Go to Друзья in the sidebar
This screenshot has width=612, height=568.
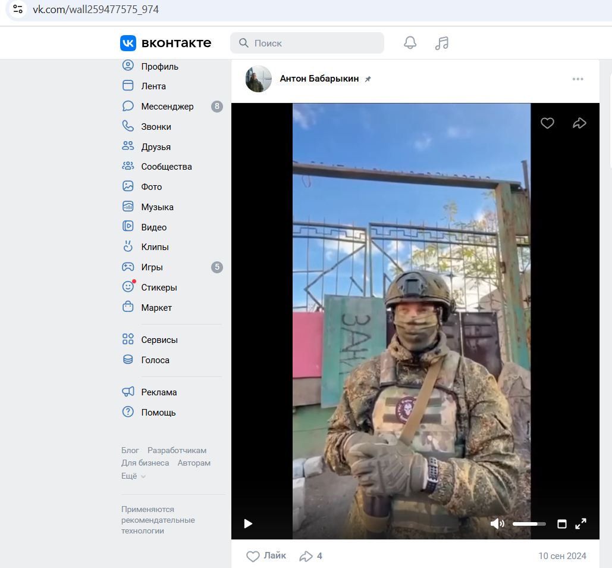[x=156, y=147]
